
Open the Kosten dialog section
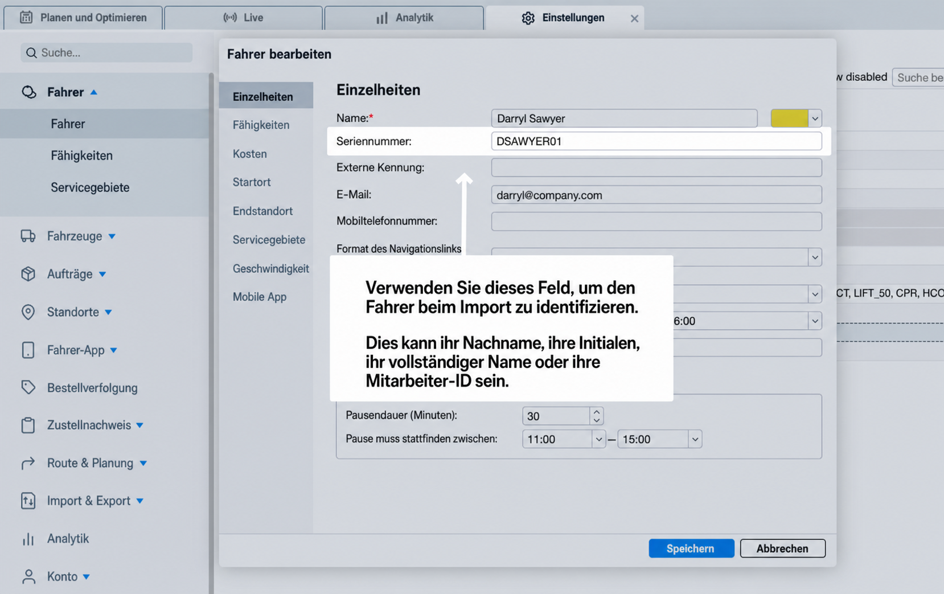(x=249, y=154)
